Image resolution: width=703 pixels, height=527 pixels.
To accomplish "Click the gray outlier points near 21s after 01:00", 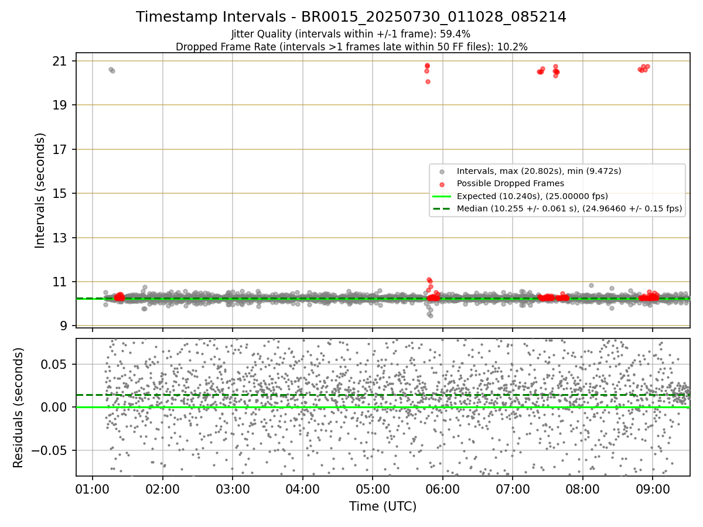I will 111,70.
